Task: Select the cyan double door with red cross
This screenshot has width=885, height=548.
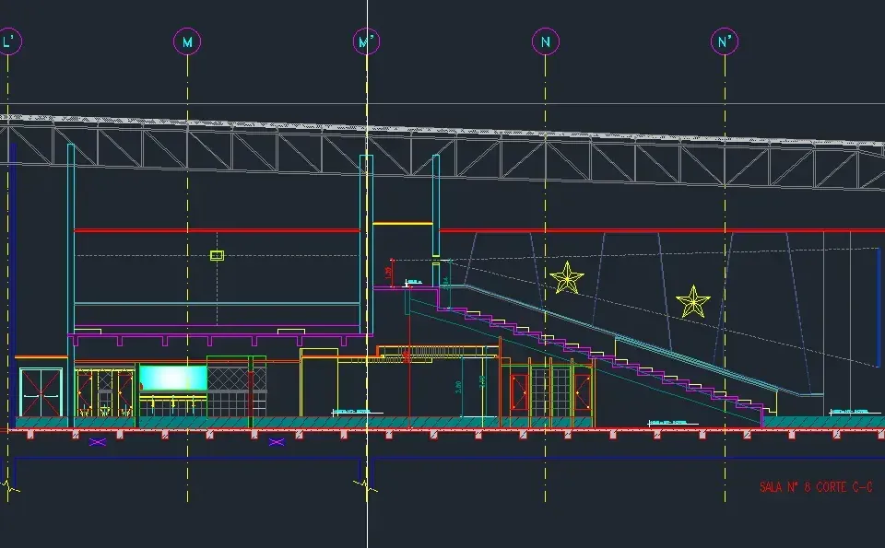Action: point(41,392)
